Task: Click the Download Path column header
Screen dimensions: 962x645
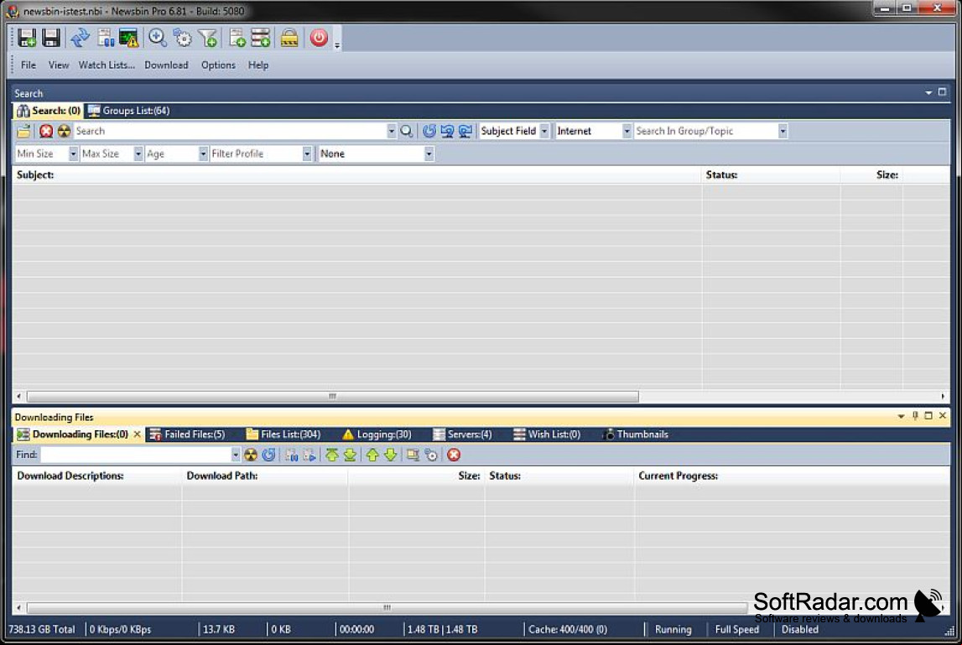Action: click(264, 476)
